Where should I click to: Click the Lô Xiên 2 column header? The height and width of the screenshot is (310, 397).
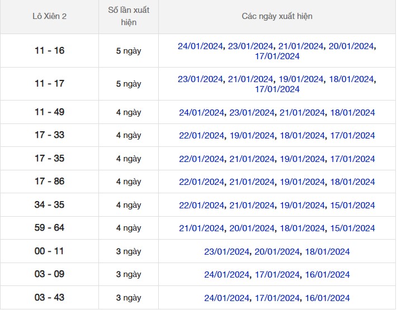49,16
